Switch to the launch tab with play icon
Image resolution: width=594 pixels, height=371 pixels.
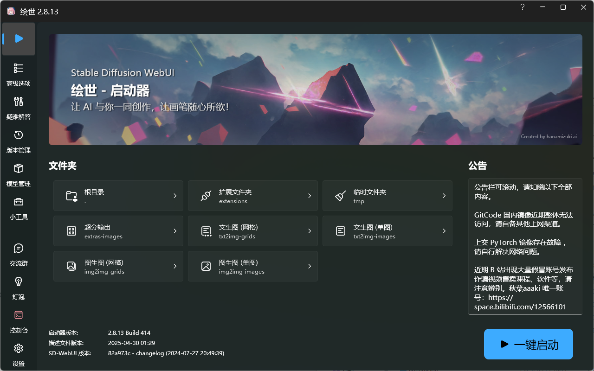(19, 39)
